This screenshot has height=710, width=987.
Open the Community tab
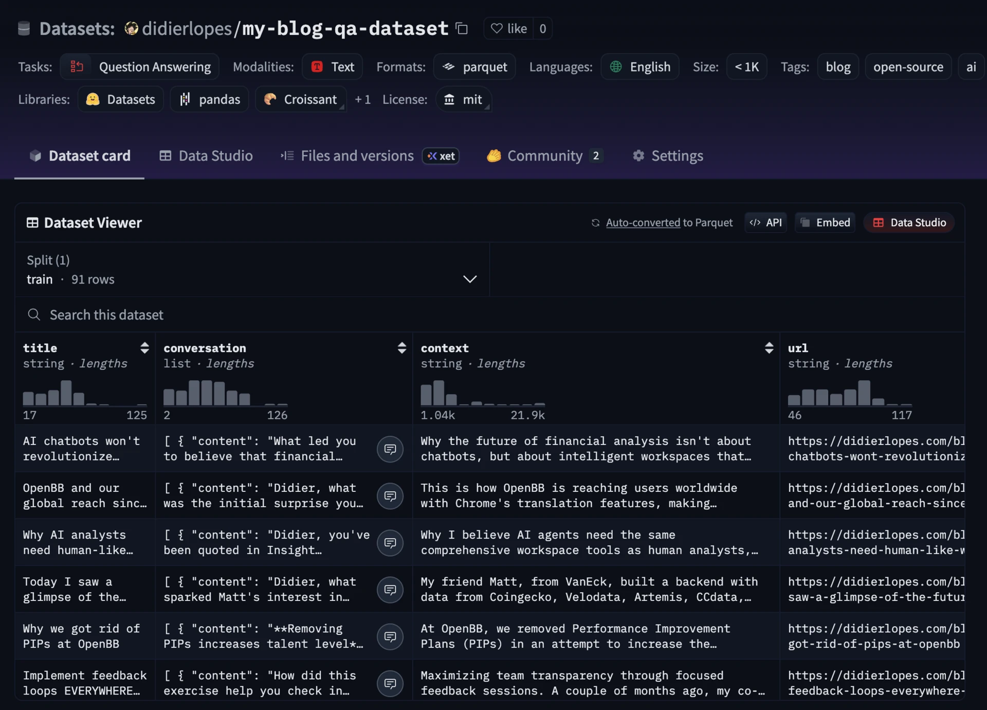(x=544, y=156)
